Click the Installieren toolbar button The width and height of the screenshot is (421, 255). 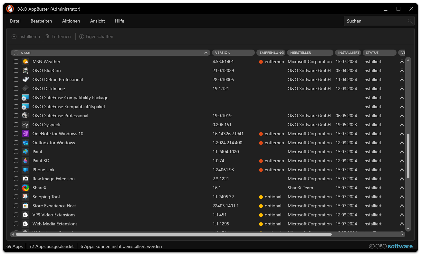point(26,36)
